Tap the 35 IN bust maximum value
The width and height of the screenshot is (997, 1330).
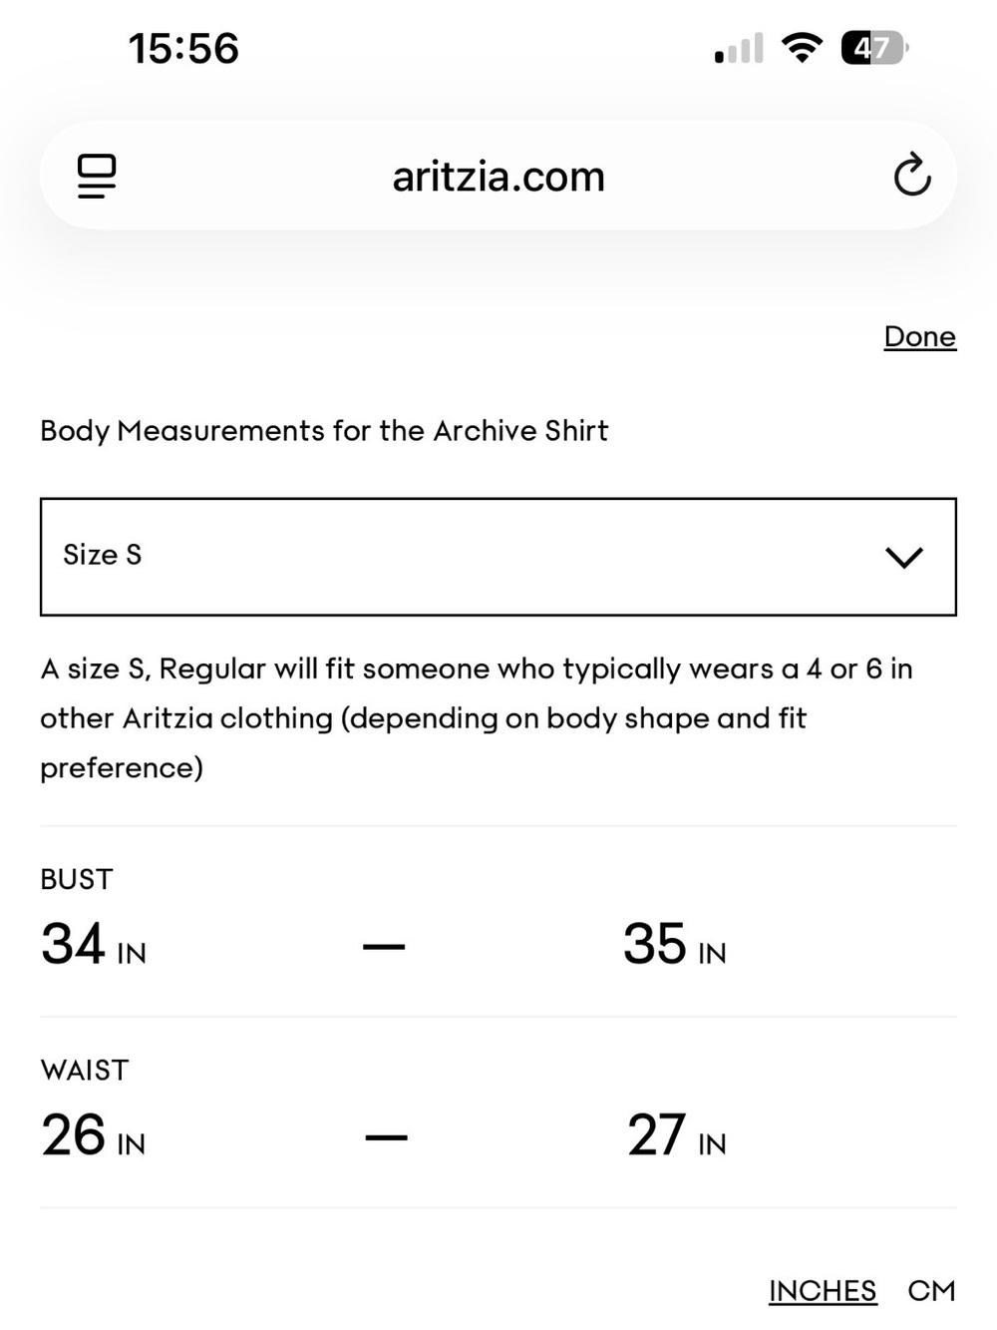point(675,944)
